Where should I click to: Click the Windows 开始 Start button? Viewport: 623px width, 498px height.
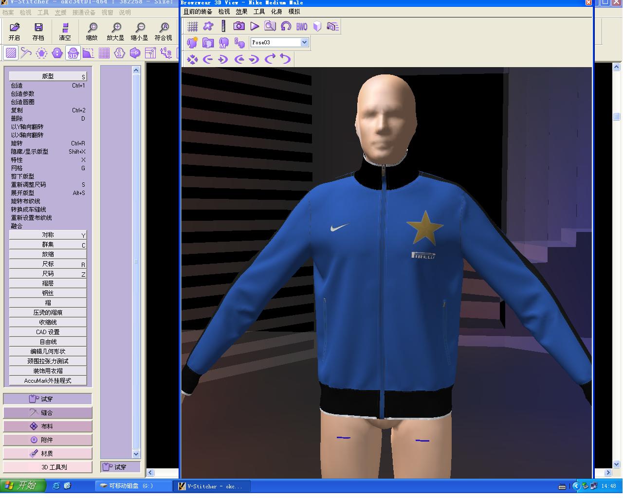coord(23,485)
